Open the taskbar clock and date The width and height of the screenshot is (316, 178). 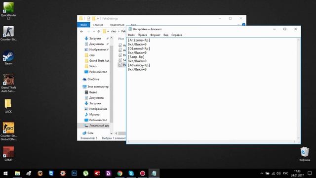click(297, 174)
